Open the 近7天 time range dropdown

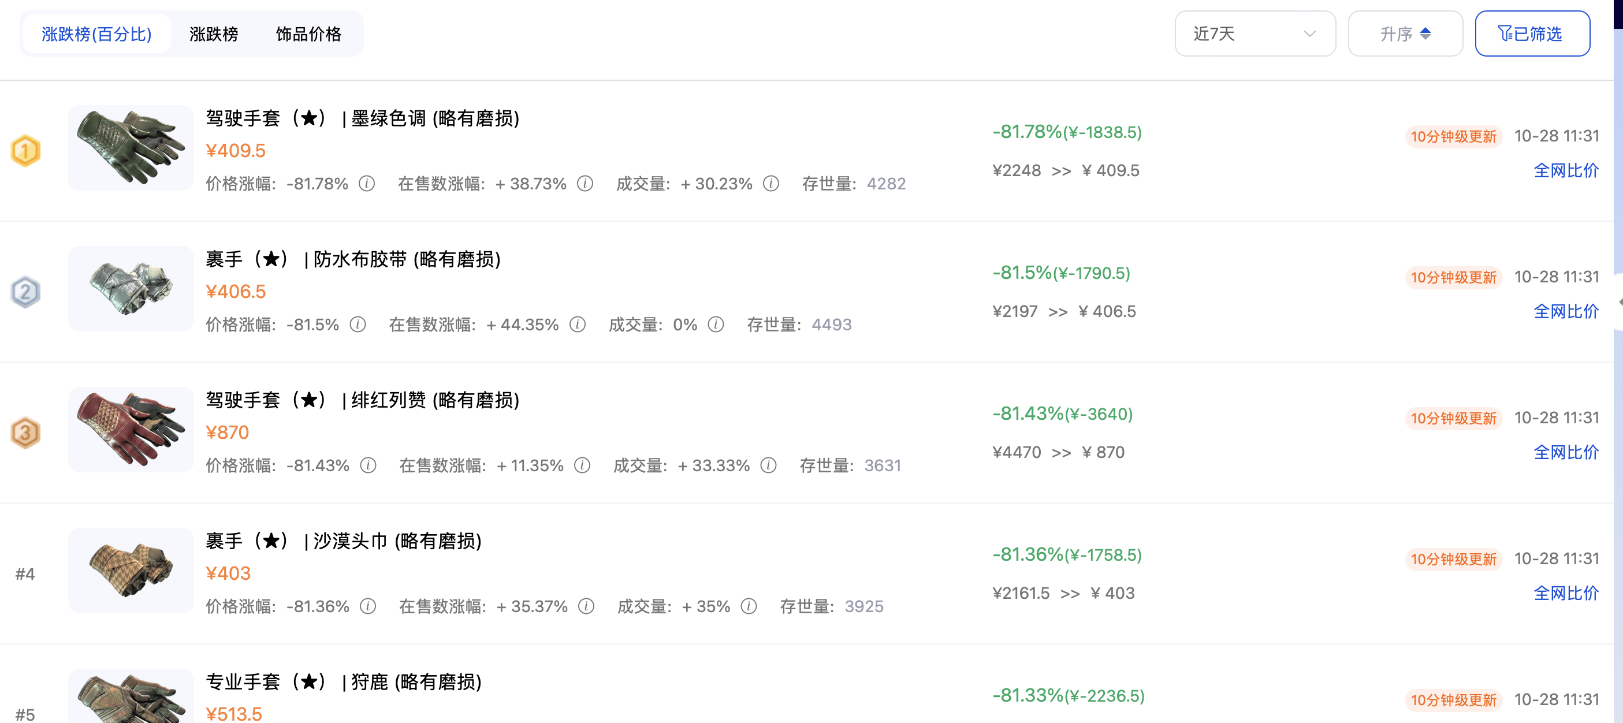1255,33
